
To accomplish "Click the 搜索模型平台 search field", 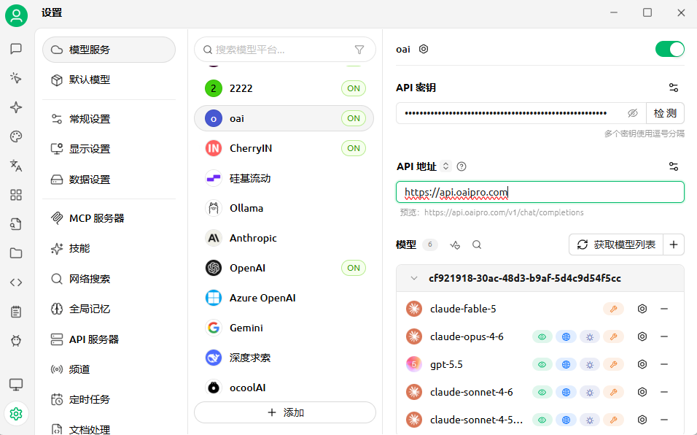I will point(285,50).
